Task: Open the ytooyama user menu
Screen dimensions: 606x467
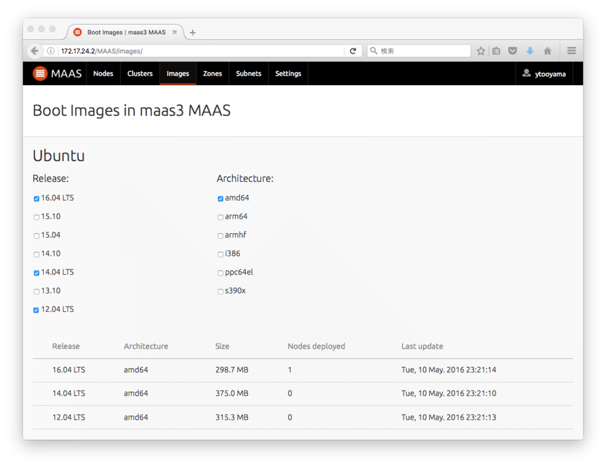Action: (x=544, y=73)
